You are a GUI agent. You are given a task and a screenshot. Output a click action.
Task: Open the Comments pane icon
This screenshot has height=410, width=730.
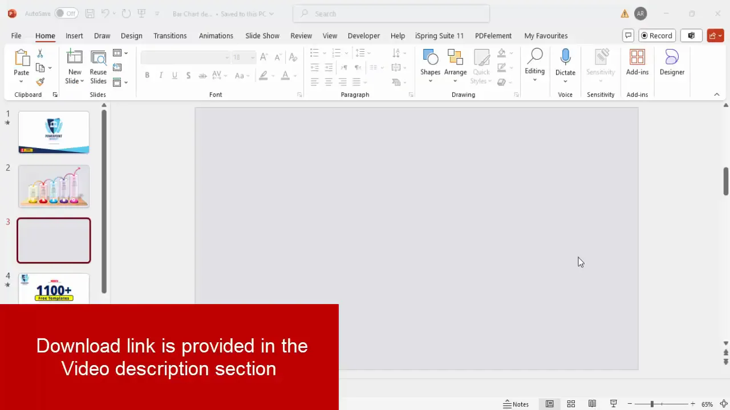pyautogui.click(x=628, y=35)
